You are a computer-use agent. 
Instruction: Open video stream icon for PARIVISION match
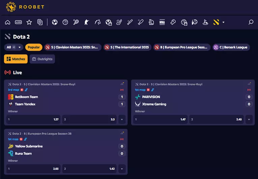pyautogui.click(x=148, y=90)
